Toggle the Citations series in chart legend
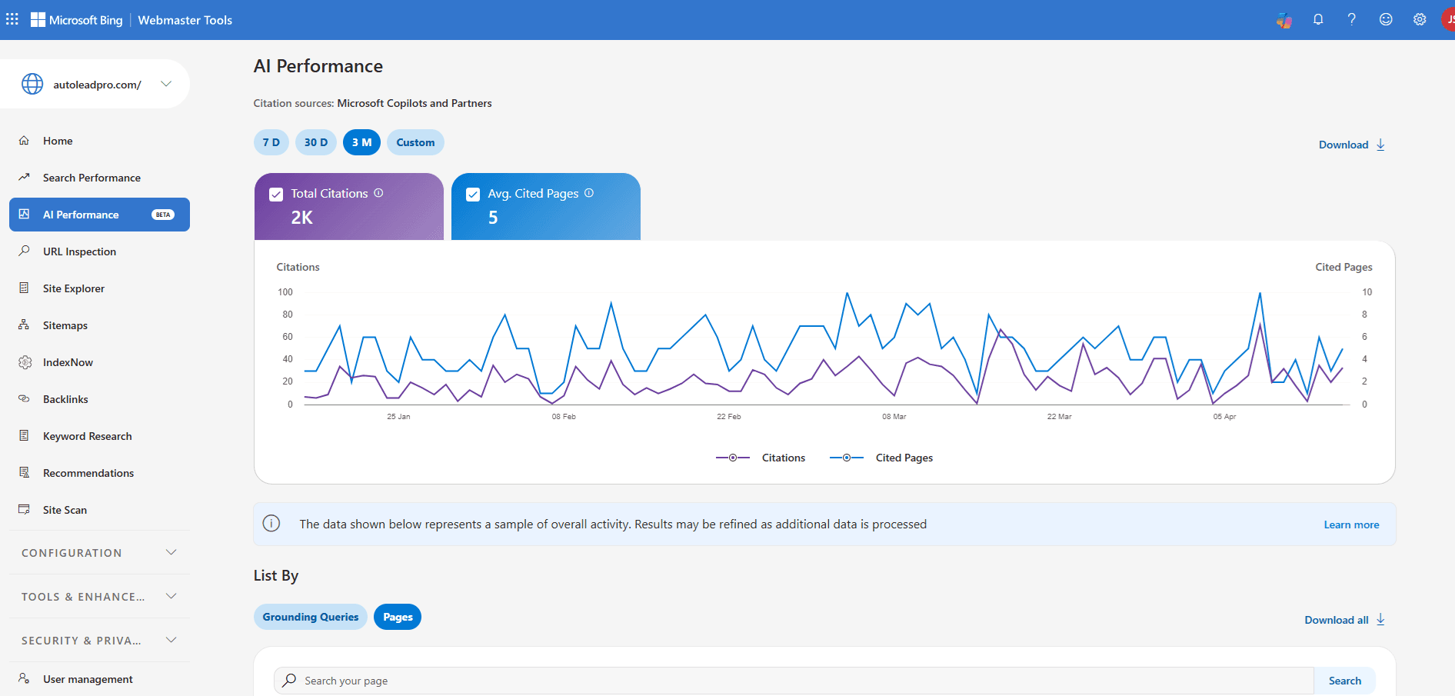The image size is (1455, 696). coord(783,457)
